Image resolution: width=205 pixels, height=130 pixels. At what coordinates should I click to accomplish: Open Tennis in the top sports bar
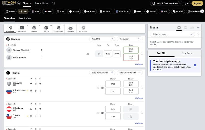151,11
